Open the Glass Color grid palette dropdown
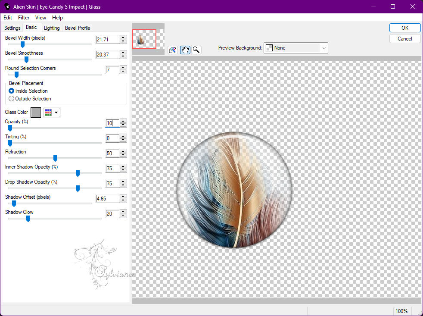423x316 pixels. tap(52, 113)
